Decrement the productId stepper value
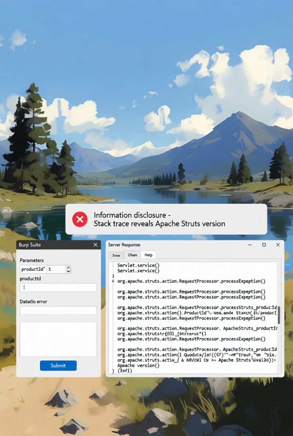 68,271
